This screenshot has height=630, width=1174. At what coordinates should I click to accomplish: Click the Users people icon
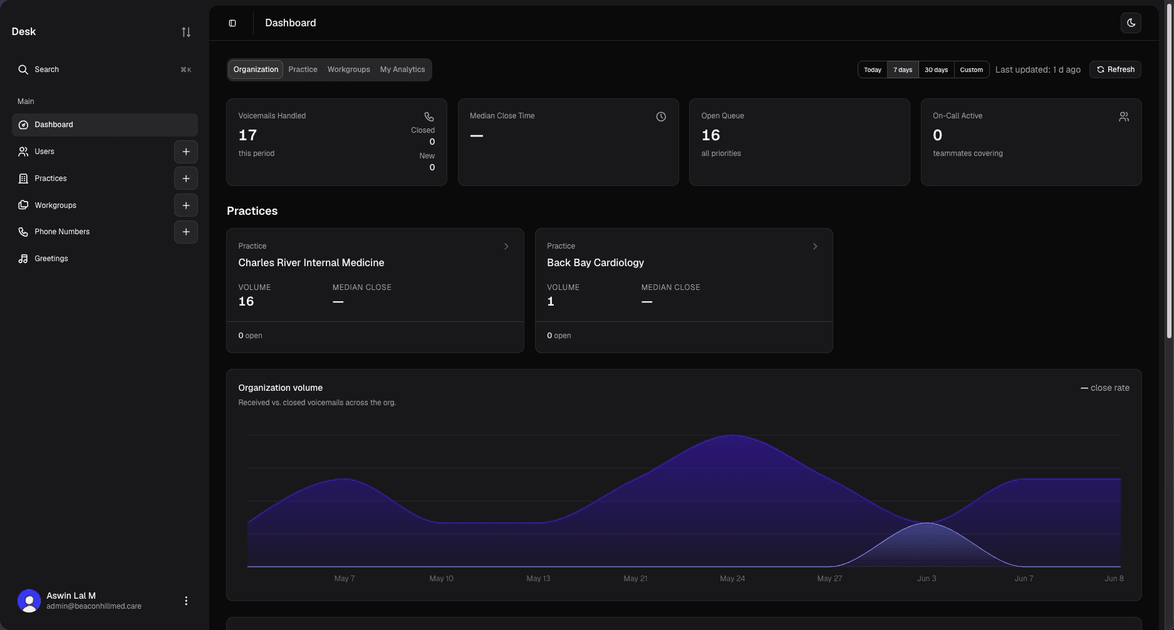(x=23, y=152)
